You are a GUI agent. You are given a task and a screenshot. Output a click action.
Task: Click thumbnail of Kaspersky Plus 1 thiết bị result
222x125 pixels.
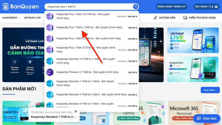tap(50, 27)
